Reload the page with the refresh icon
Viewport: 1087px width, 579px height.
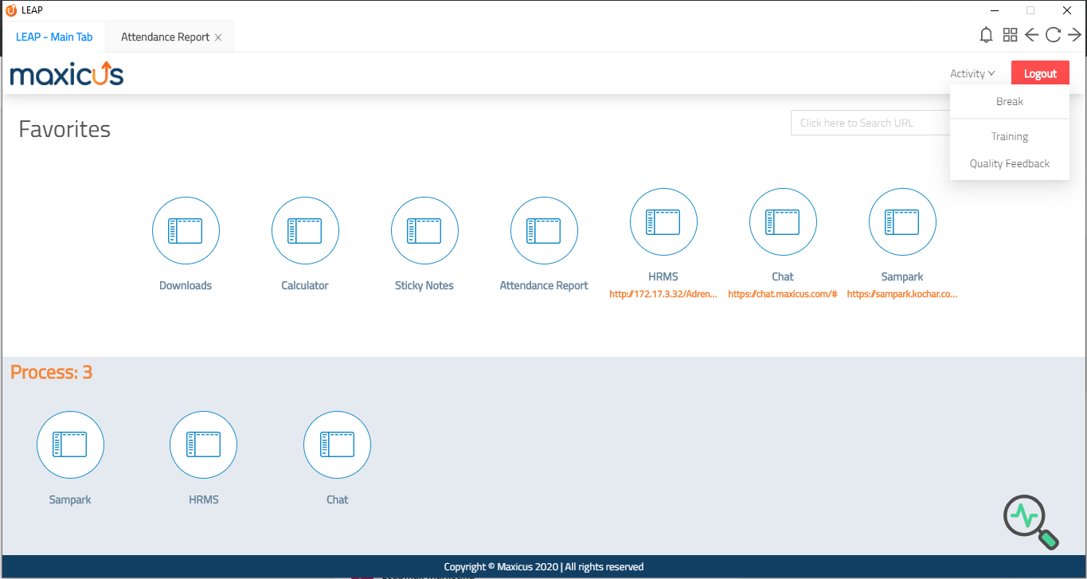pos(1053,35)
